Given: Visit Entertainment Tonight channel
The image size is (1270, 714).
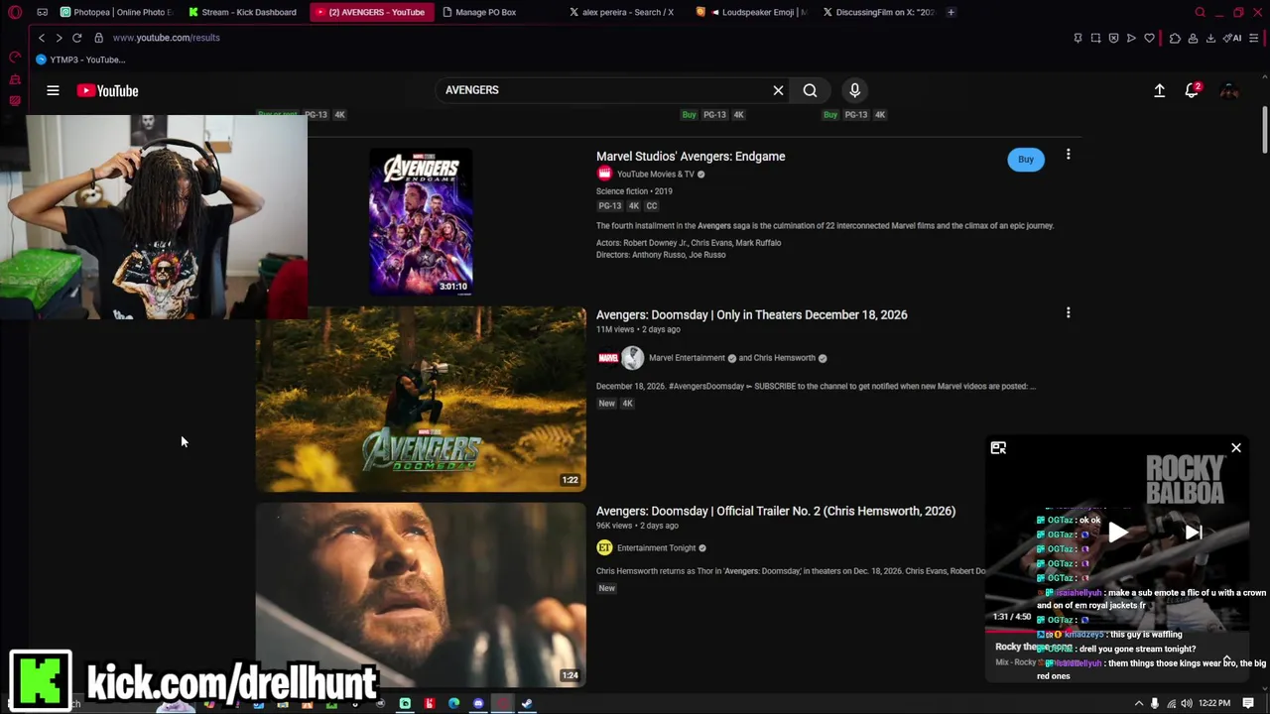Looking at the screenshot, I should point(656,547).
